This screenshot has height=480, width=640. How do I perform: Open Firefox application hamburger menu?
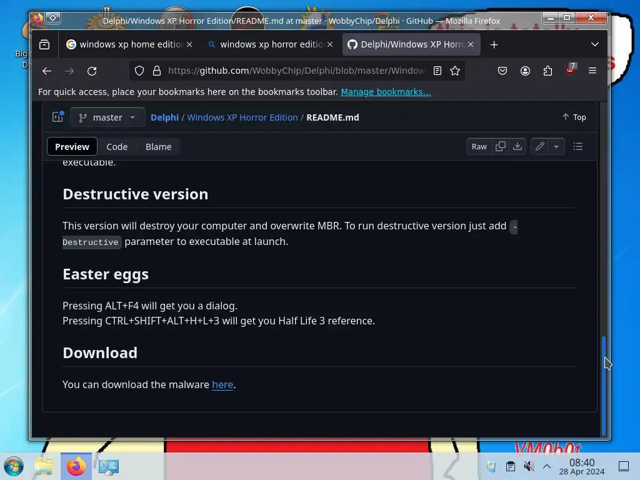[x=592, y=71]
